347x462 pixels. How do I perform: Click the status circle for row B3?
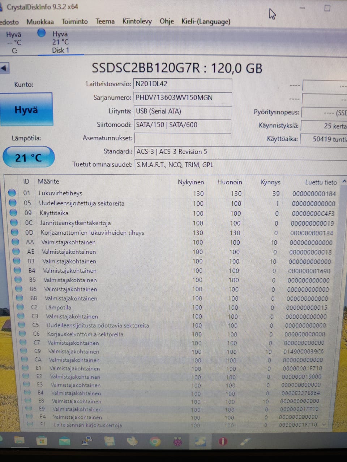coord(17,261)
